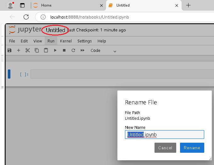Image resolution: width=214 pixels, height=165 pixels.
Task: Click the Rename File dialog heading
Action: click(141, 102)
